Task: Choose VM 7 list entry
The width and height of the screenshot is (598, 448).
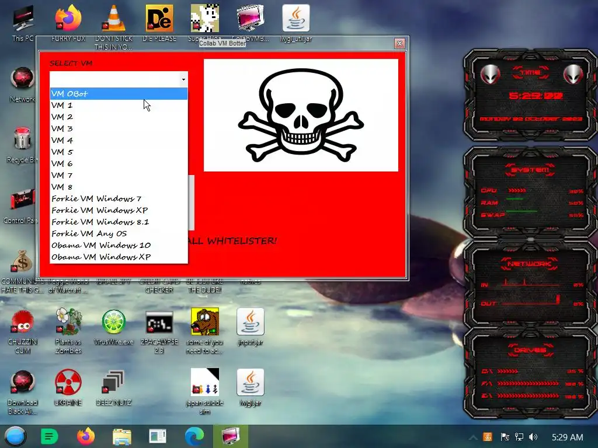Action: [119, 175]
